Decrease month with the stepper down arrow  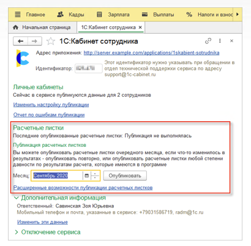[95, 178]
